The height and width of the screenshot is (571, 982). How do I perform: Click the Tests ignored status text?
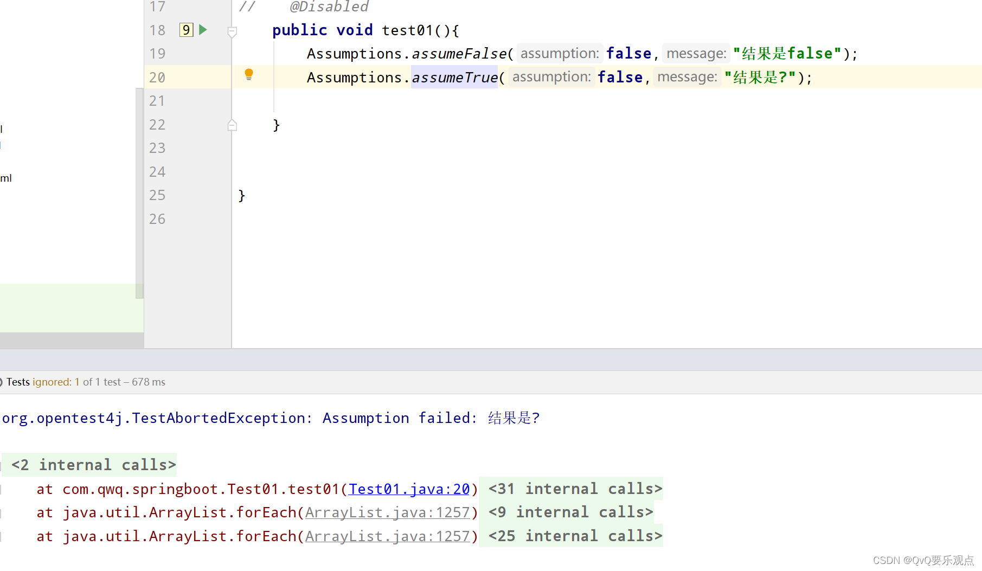[86, 382]
